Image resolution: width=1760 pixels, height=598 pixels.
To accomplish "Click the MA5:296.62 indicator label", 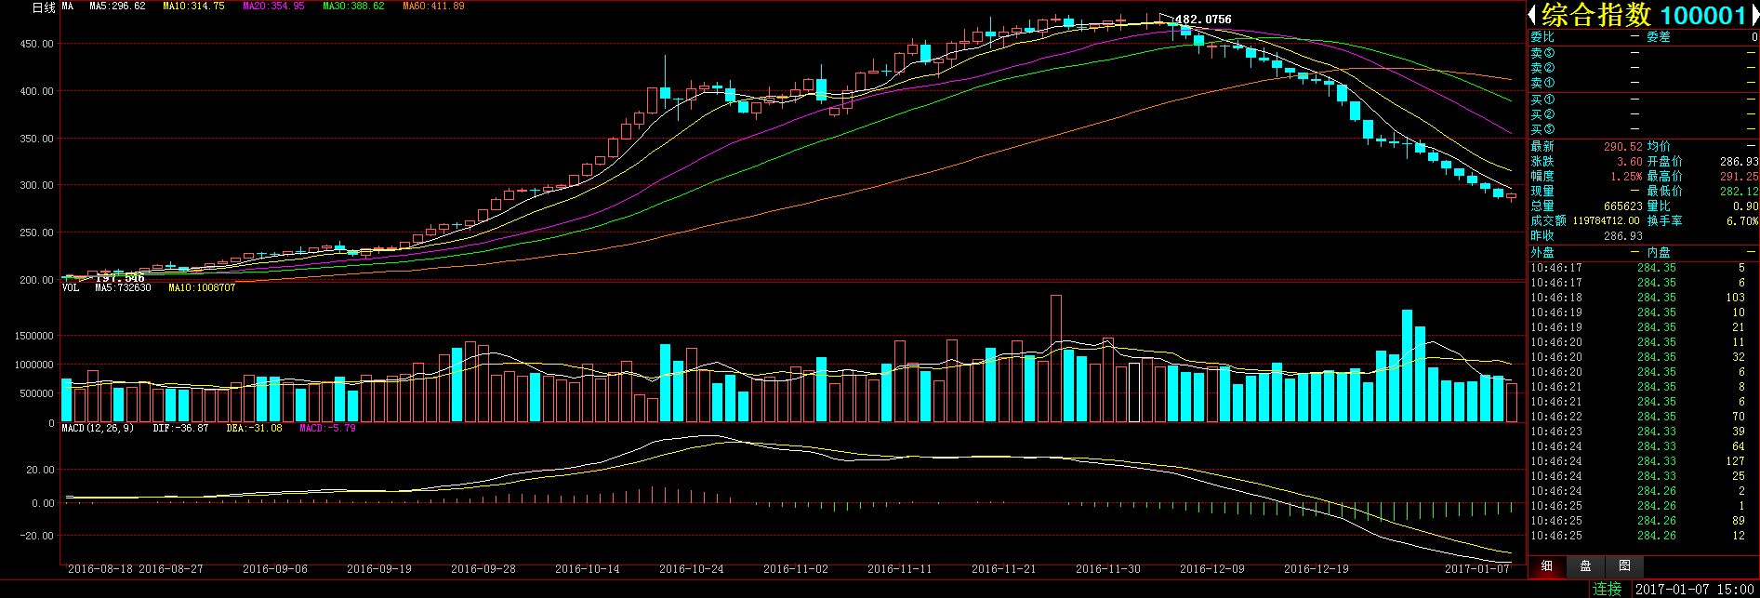I will click(117, 7).
